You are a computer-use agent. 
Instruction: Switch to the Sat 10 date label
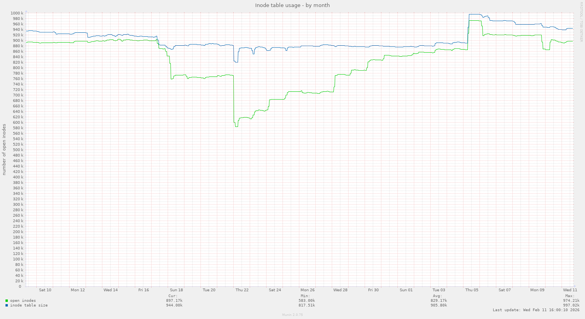click(x=45, y=290)
